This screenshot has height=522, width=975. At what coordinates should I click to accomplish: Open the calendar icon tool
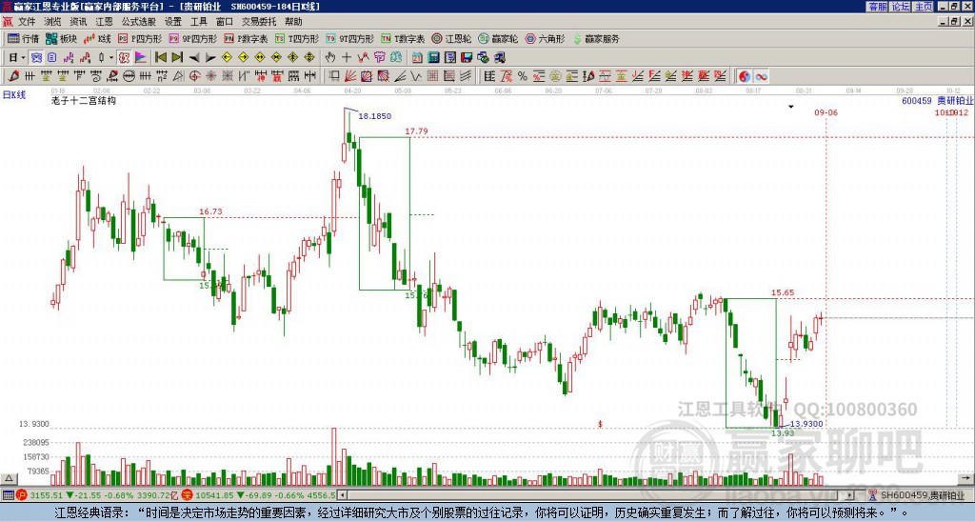pos(417,57)
